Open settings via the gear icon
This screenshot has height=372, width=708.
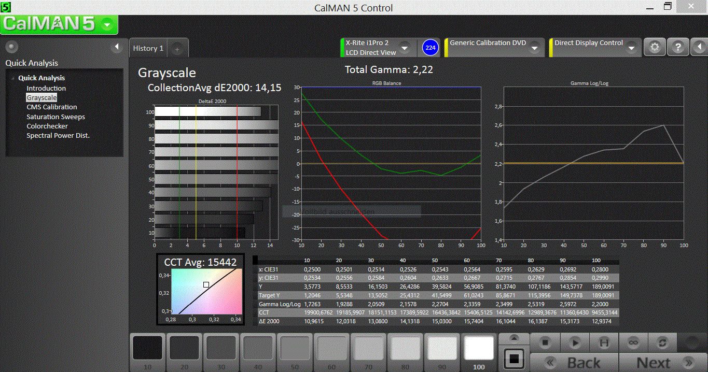[x=655, y=47]
